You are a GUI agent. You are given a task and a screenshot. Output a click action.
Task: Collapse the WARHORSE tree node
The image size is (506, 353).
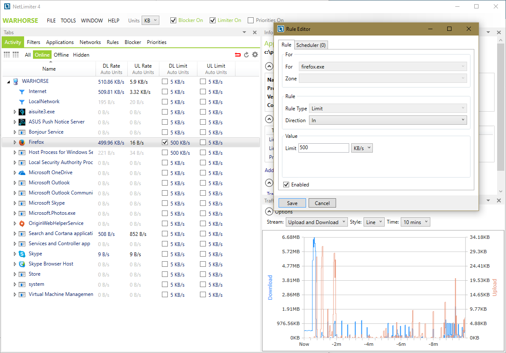click(x=8, y=82)
